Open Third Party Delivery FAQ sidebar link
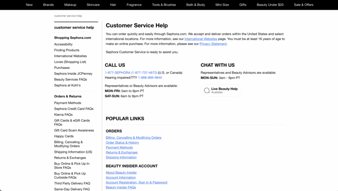 click(72, 183)
